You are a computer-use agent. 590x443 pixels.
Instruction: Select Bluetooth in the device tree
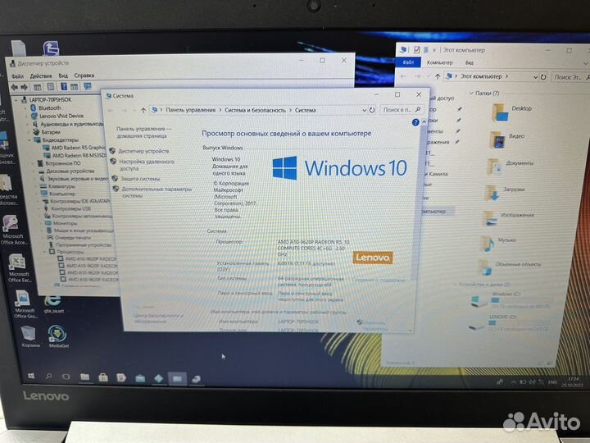tap(49, 108)
